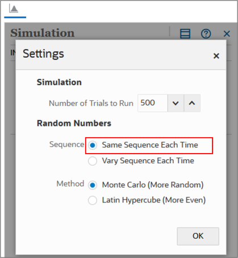Click the 'Vary Sequence Each Time' text label
The height and width of the screenshot is (258, 238).
[148, 161]
